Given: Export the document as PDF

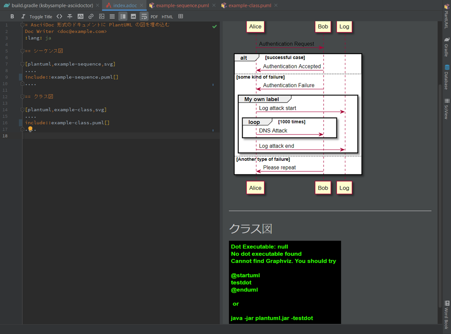Looking at the screenshot, I should [x=154, y=17].
